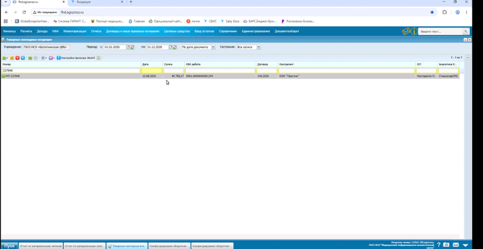Viewport: 483px width, 249px height.
Task: Click the grey envelope toolbar icon
Action: click(35, 58)
